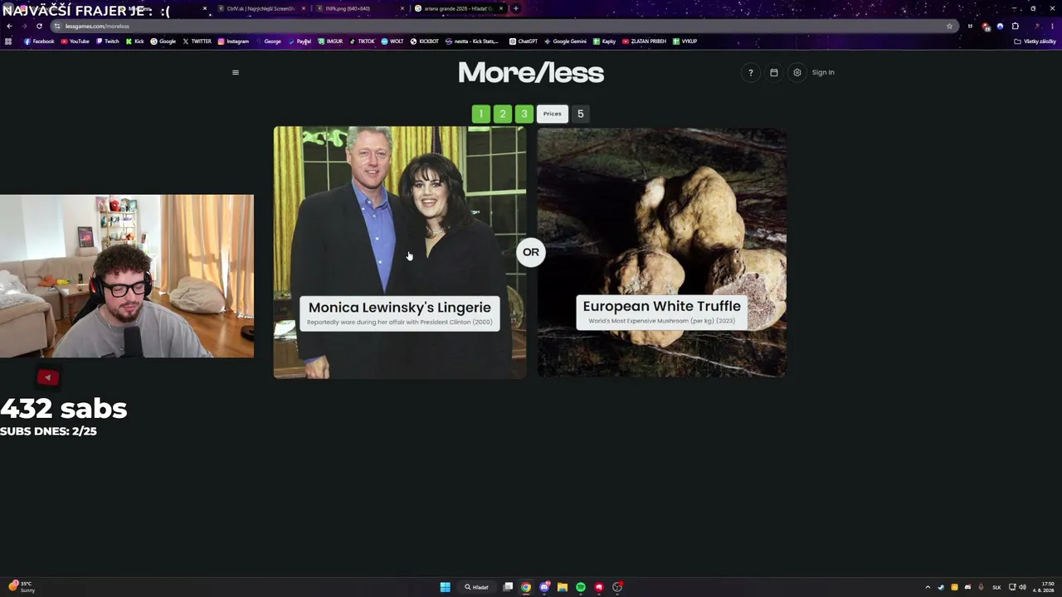Image resolution: width=1062 pixels, height=597 pixels.
Task: Open a new browser tab
Action: [515, 8]
